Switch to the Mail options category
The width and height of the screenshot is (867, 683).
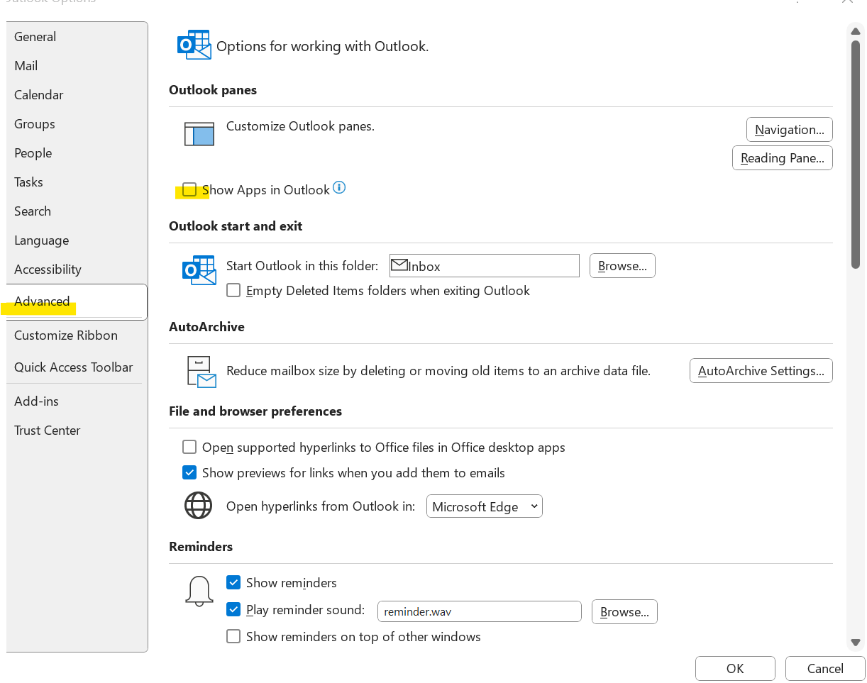tap(77, 65)
